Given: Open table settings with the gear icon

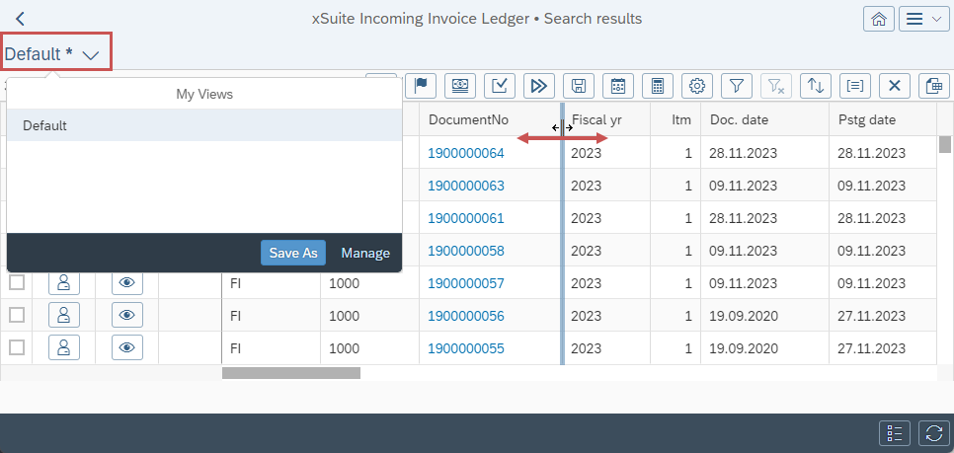Looking at the screenshot, I should (697, 86).
